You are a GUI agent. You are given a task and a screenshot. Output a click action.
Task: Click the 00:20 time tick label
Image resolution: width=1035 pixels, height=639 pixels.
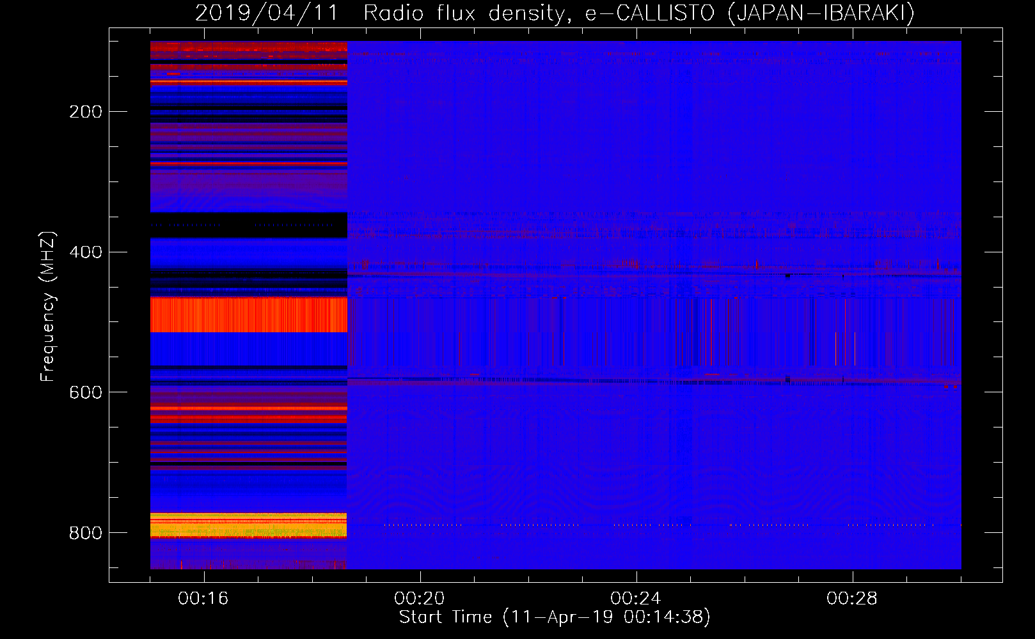[x=420, y=598]
